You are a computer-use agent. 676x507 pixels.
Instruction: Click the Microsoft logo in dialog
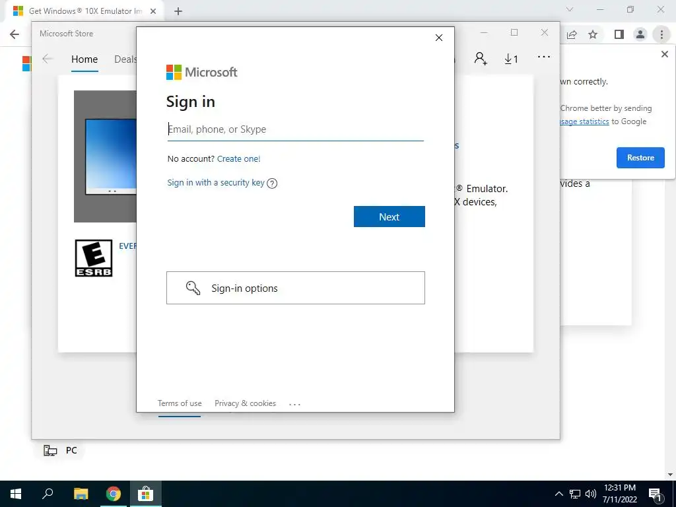click(x=201, y=73)
